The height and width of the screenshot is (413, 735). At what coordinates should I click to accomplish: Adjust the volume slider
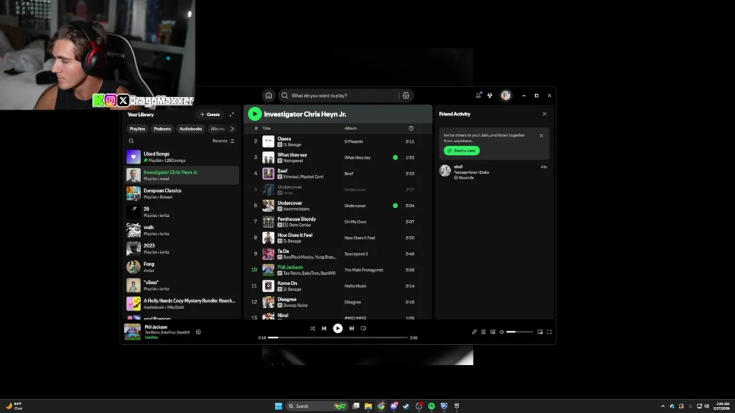(x=520, y=332)
